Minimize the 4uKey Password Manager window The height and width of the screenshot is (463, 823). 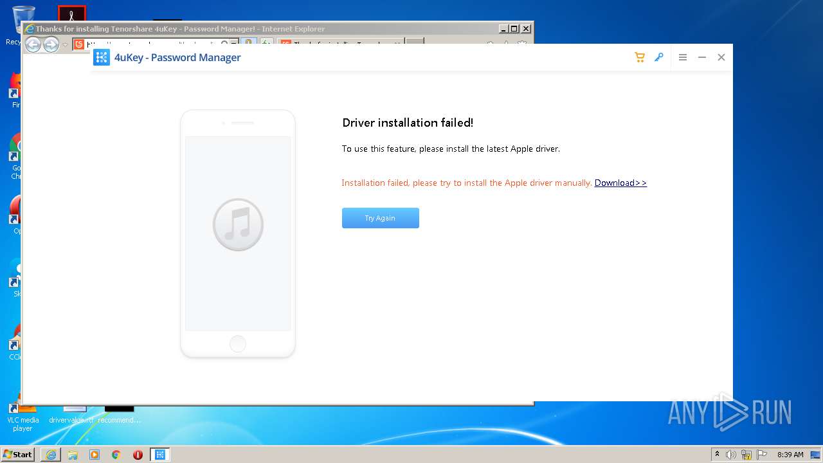tap(702, 57)
